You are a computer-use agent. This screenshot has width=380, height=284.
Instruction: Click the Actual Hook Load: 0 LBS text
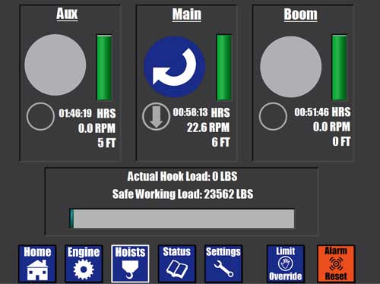click(182, 176)
